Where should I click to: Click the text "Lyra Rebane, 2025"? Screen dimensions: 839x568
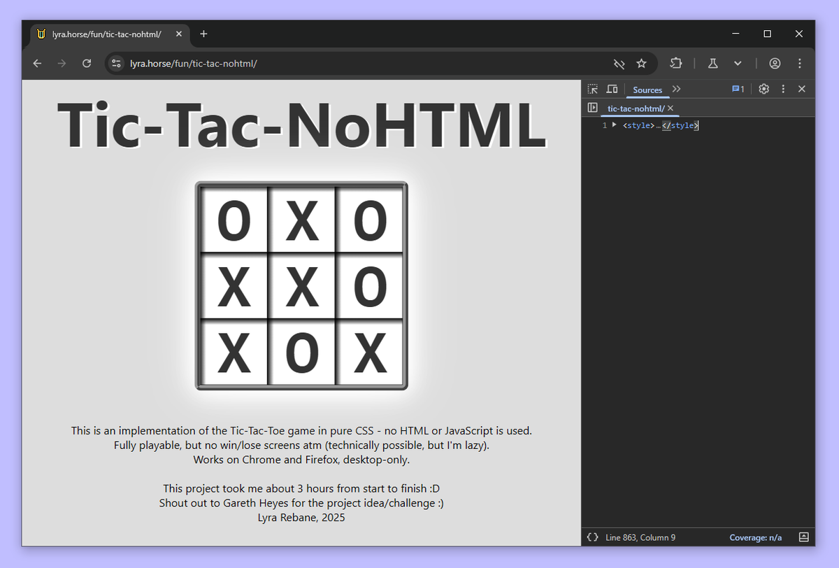tap(301, 518)
